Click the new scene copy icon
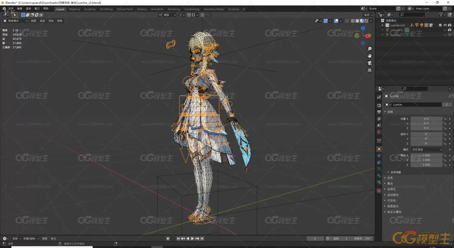Screen dimensions: 454x248 click(398, 8)
